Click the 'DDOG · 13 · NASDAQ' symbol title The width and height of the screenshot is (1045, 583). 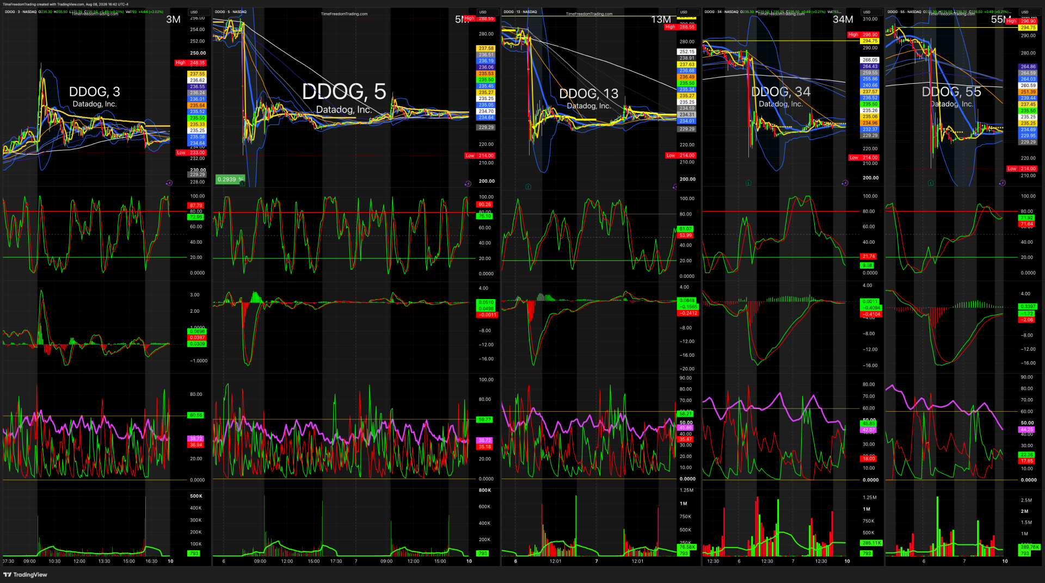(x=520, y=11)
